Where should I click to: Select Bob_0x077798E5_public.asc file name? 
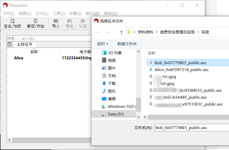(180, 63)
